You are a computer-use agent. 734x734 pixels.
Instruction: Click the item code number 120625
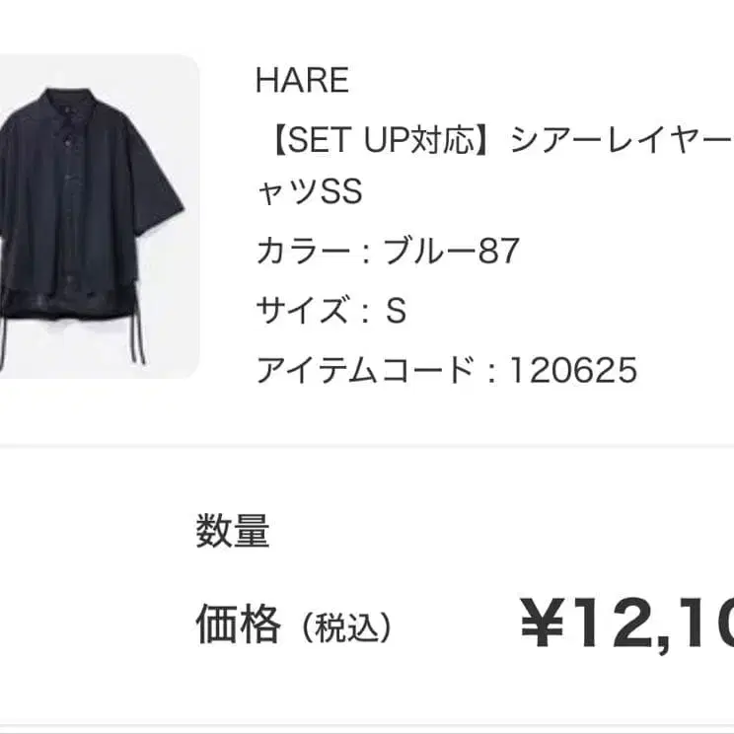[x=573, y=370]
